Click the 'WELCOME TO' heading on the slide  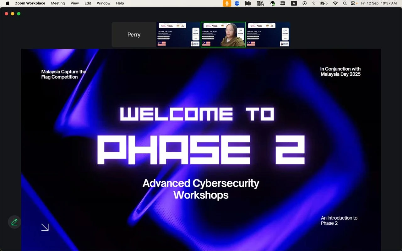click(x=197, y=114)
